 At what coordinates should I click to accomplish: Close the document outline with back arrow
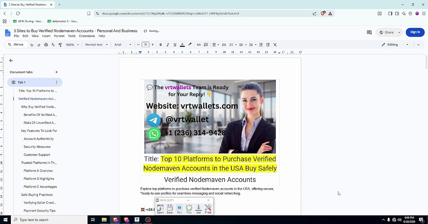tap(11, 61)
